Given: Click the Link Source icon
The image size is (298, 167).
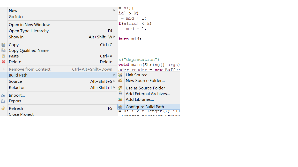Looking at the screenshot, I should click(x=120, y=75).
